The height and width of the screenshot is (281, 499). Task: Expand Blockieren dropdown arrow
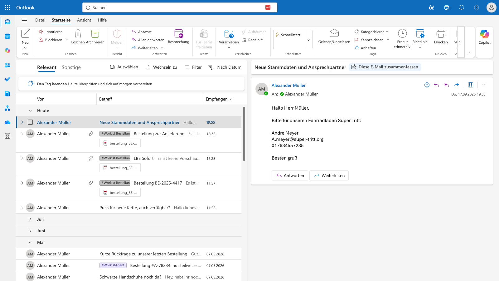67,40
